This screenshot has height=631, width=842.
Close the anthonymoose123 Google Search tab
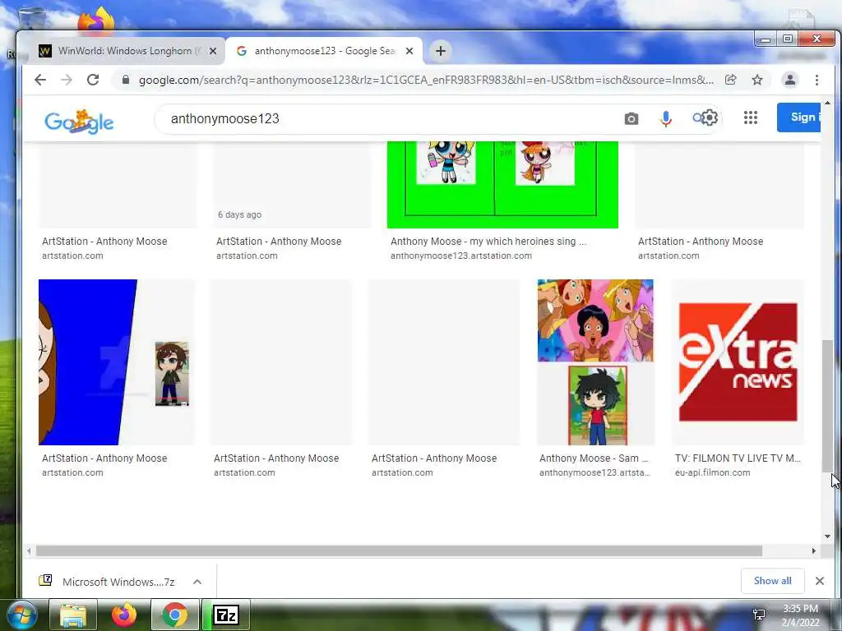409,51
